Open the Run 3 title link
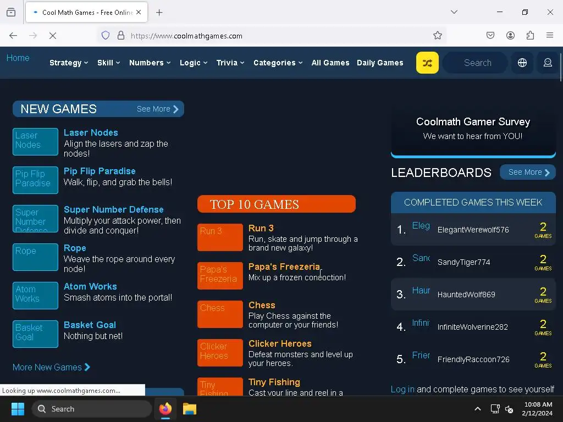 point(261,228)
